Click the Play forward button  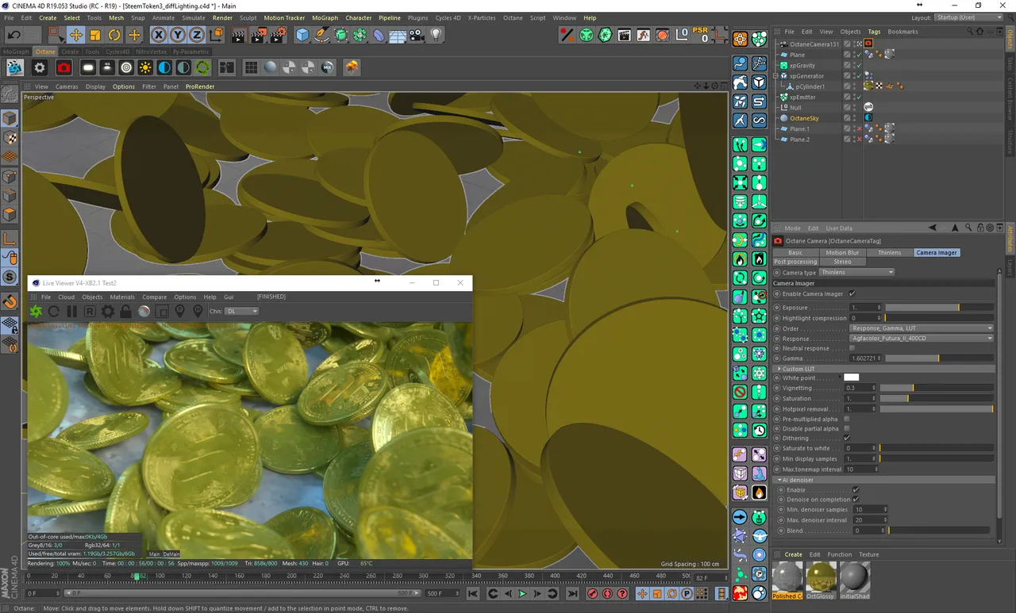[522, 593]
